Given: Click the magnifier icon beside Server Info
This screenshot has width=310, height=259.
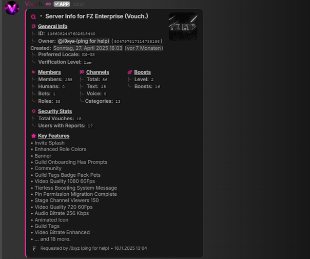Looking at the screenshot, I should (x=34, y=16).
